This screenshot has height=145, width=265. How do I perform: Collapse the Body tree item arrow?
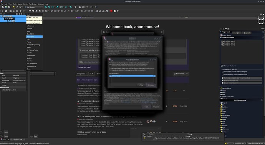(3, 19)
